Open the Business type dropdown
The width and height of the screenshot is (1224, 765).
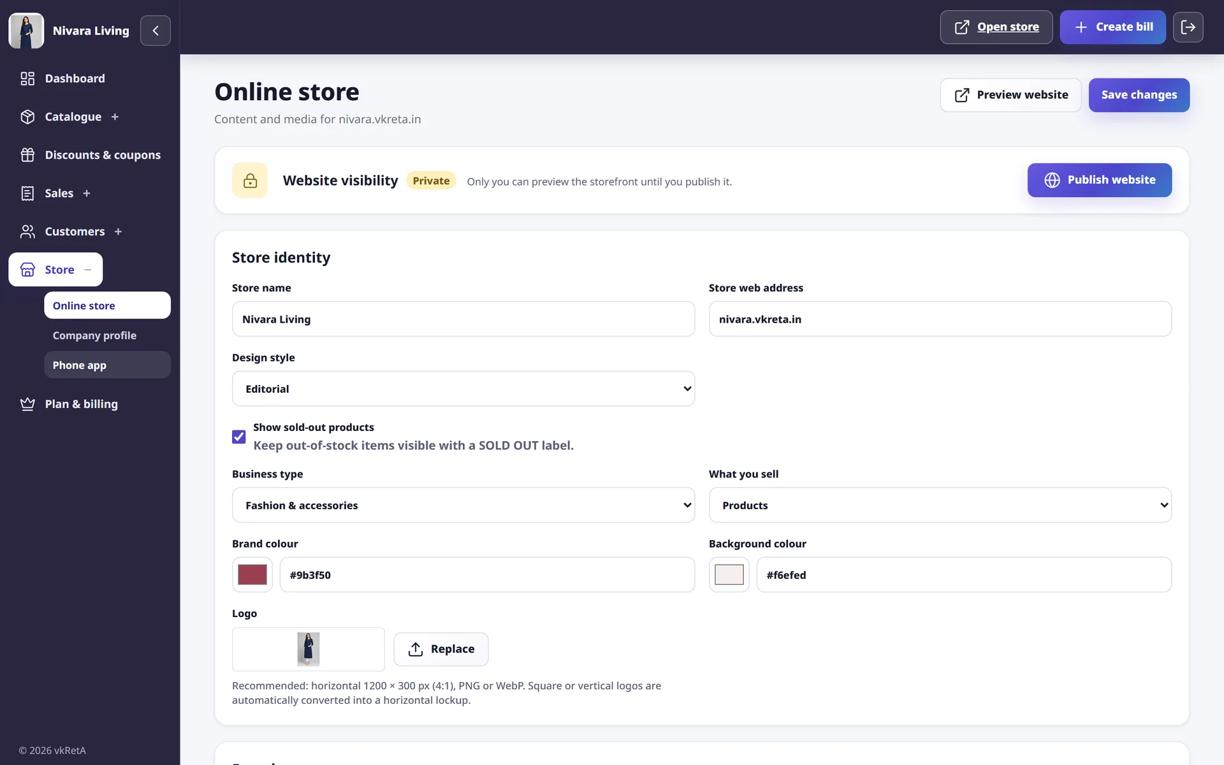[463, 505]
